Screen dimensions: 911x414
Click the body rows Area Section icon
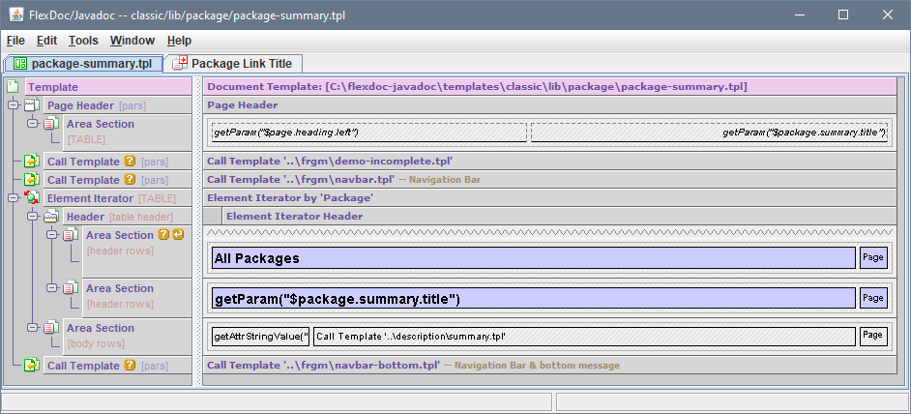pos(51,328)
